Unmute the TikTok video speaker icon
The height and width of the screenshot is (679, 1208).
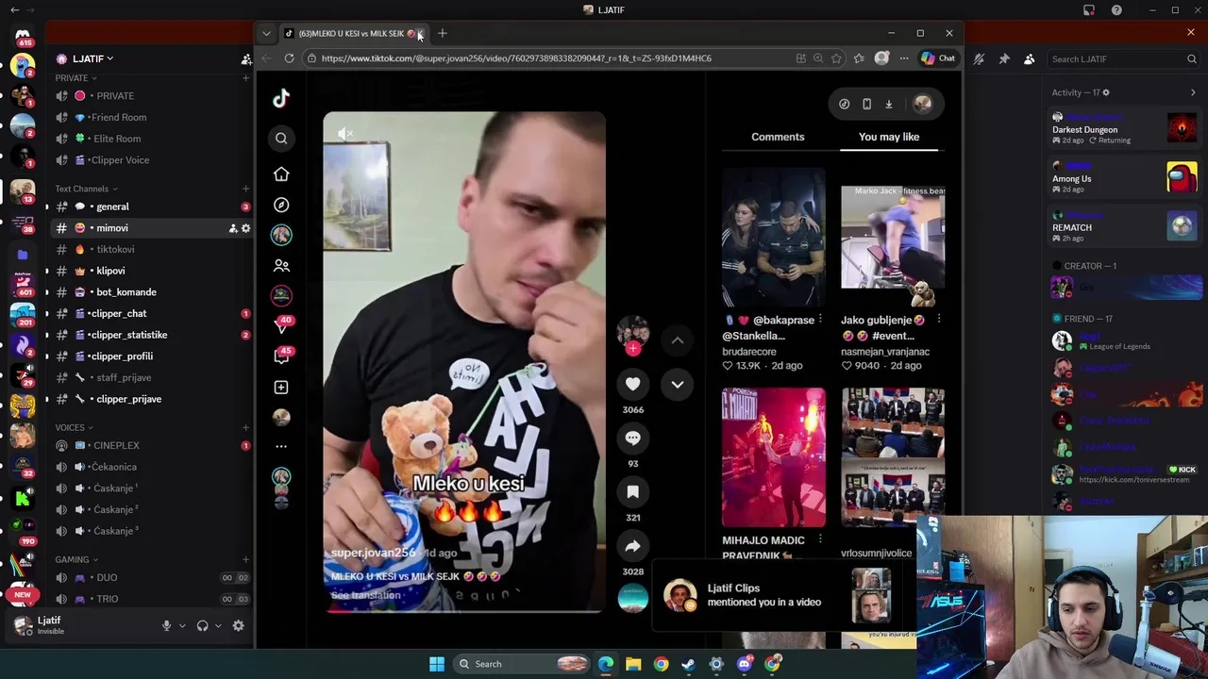click(x=345, y=134)
